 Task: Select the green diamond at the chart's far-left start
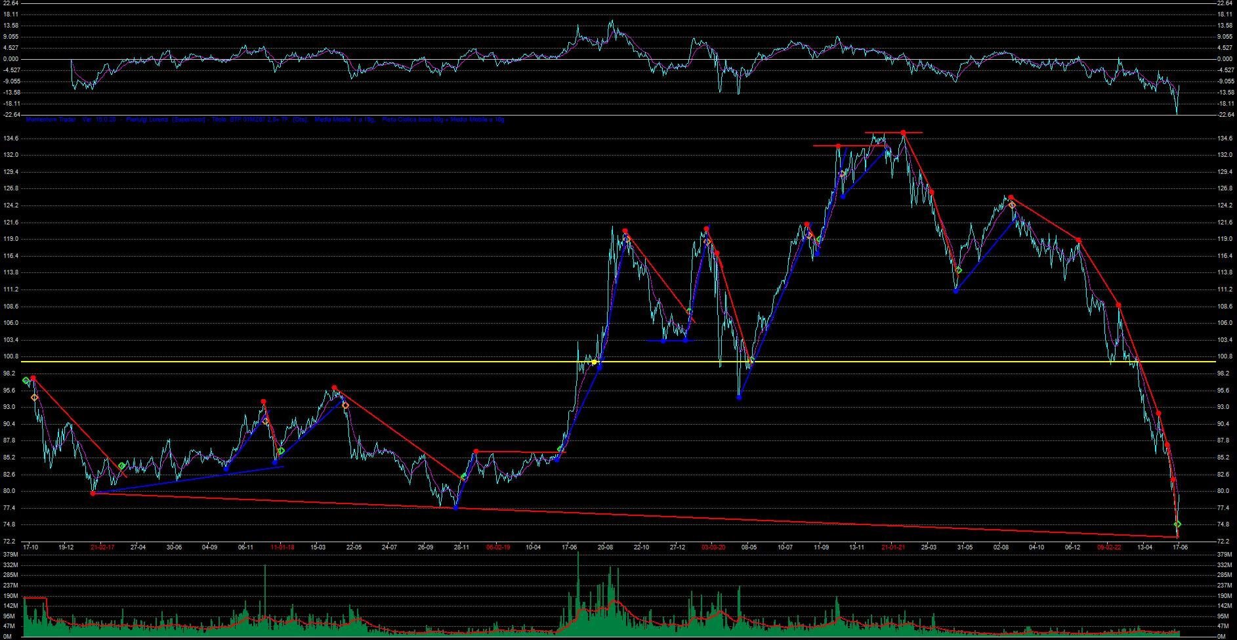tap(26, 381)
